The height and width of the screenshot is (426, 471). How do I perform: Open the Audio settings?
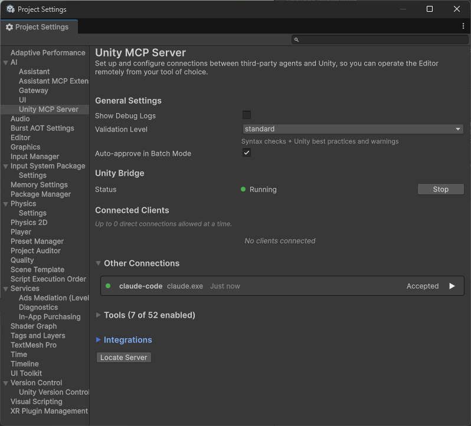point(20,118)
